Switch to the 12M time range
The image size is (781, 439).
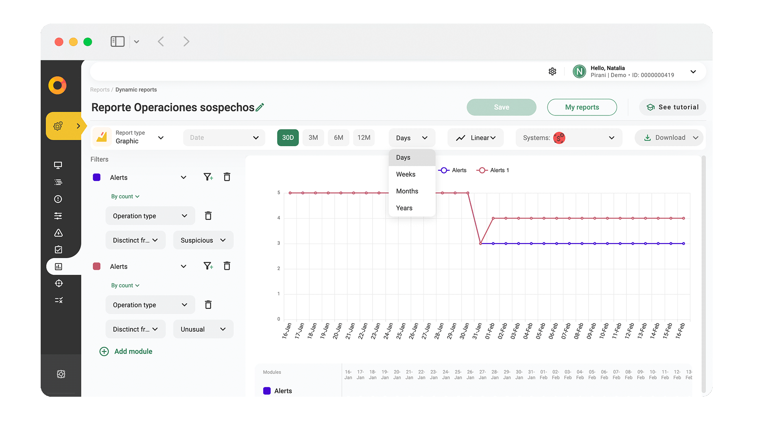pos(364,137)
